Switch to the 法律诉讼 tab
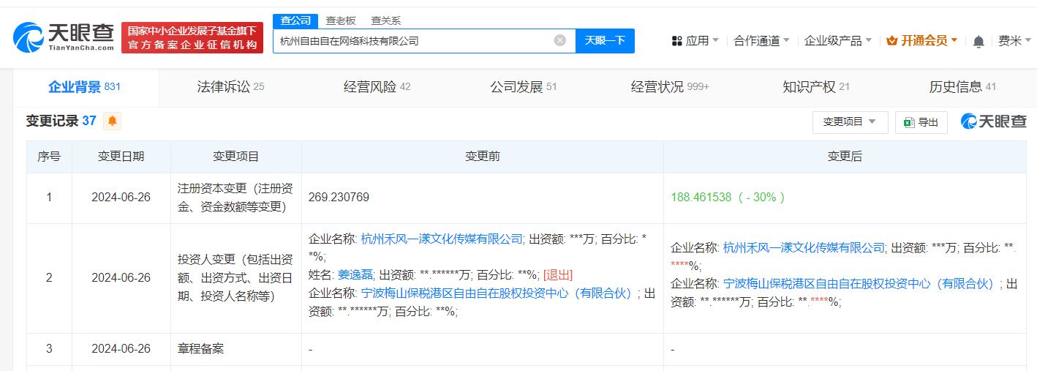Image resolution: width=1037 pixels, height=371 pixels. [230, 87]
